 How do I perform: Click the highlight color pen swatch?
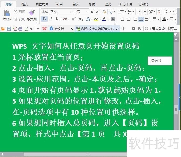[96, 19]
